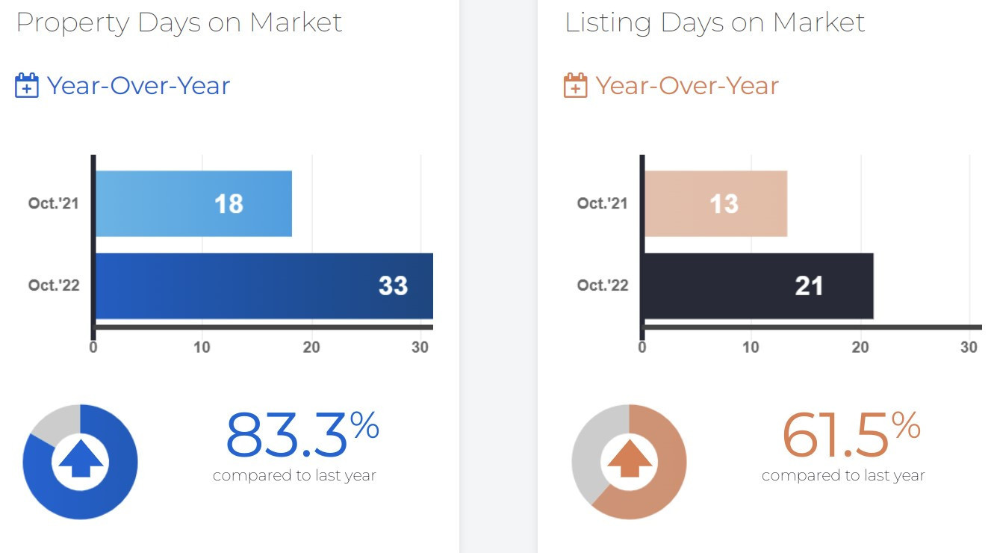The width and height of the screenshot is (997, 553).
Task: Click the orange Year-Over-Year heading
Action: pos(687,86)
